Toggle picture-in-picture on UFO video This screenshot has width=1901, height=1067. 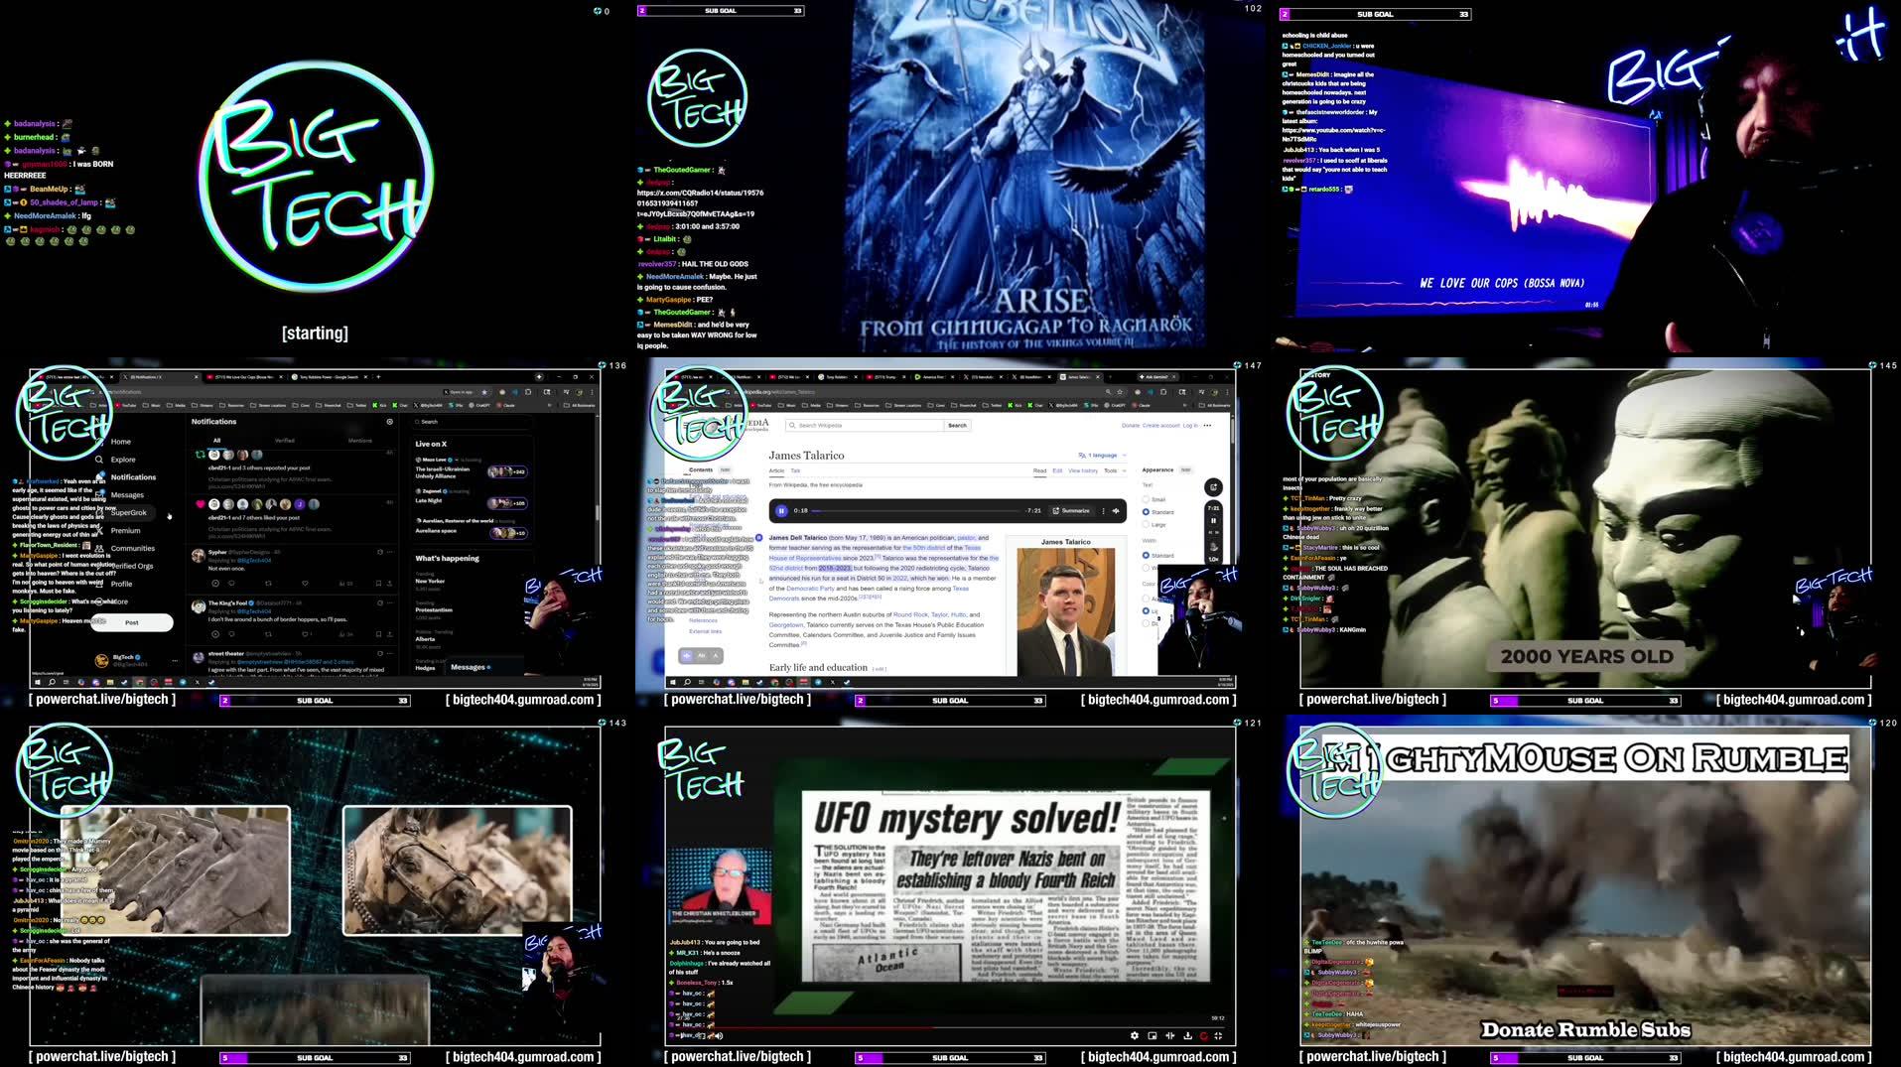point(1153,1036)
